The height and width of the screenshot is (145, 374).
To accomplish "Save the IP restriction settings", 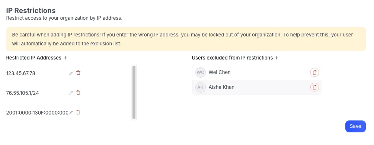I will point(355,126).
